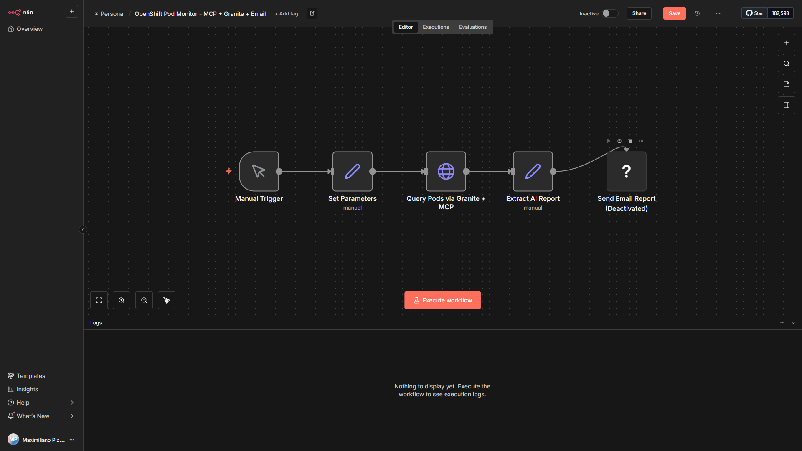Switch to the Evaluations tab

tap(472, 27)
